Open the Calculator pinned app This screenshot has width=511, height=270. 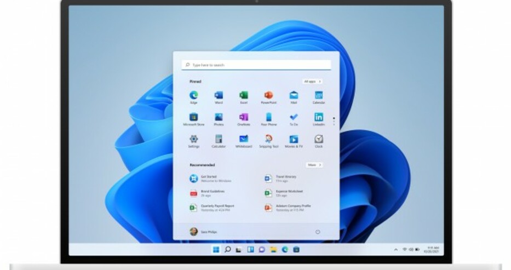click(219, 140)
